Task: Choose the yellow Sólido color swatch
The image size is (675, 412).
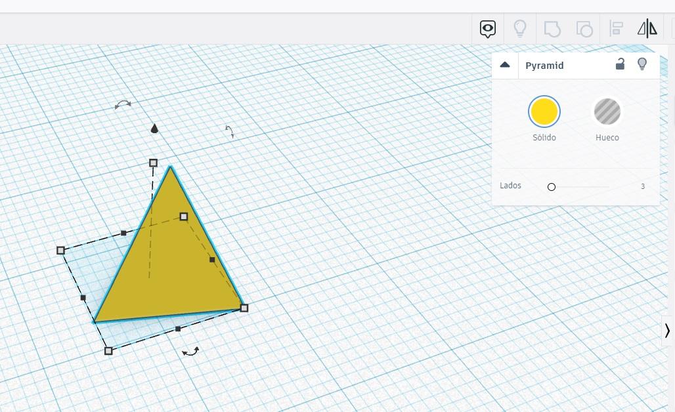Action: point(544,112)
